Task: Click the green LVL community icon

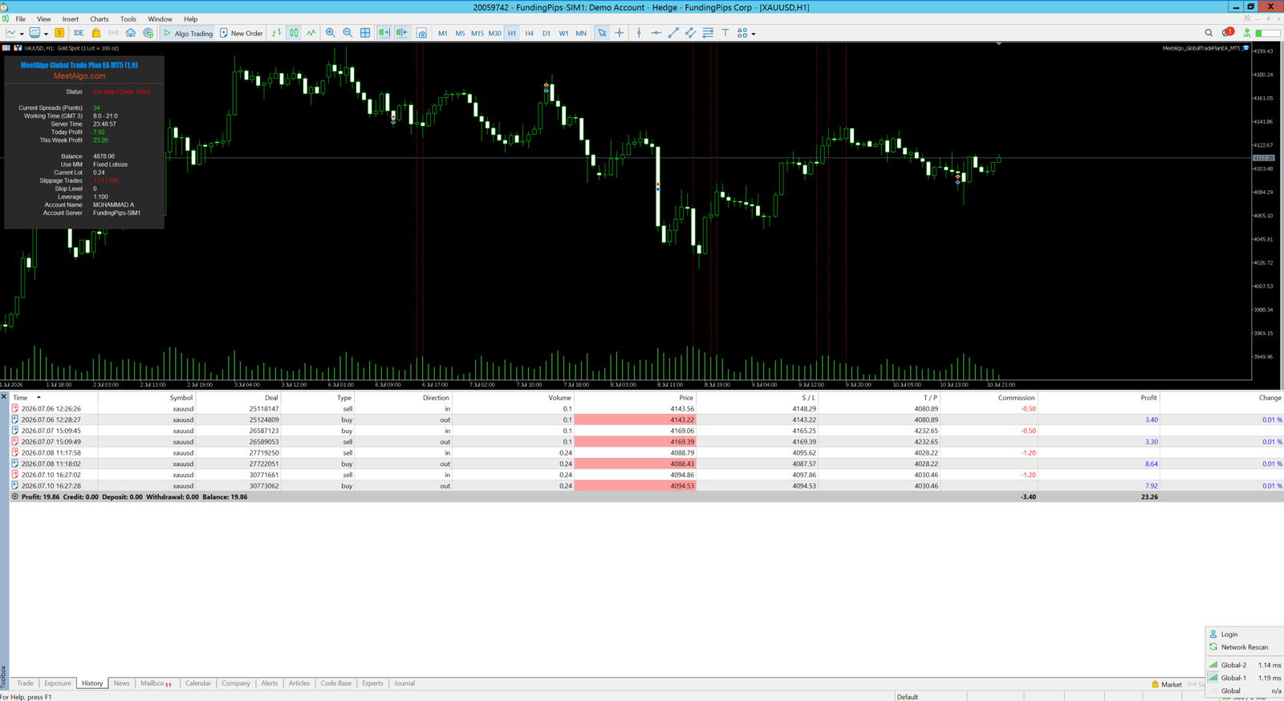Action: pyautogui.click(x=1247, y=33)
